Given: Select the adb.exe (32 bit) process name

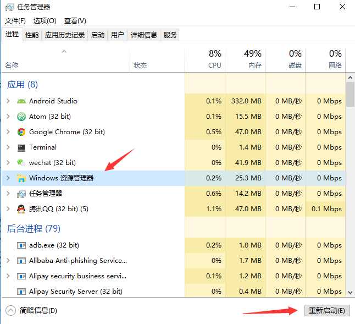Looking at the screenshot, I should click(x=54, y=245).
